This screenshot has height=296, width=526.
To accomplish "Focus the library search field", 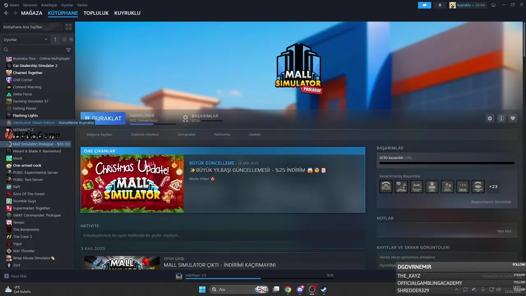I will tap(33, 50).
